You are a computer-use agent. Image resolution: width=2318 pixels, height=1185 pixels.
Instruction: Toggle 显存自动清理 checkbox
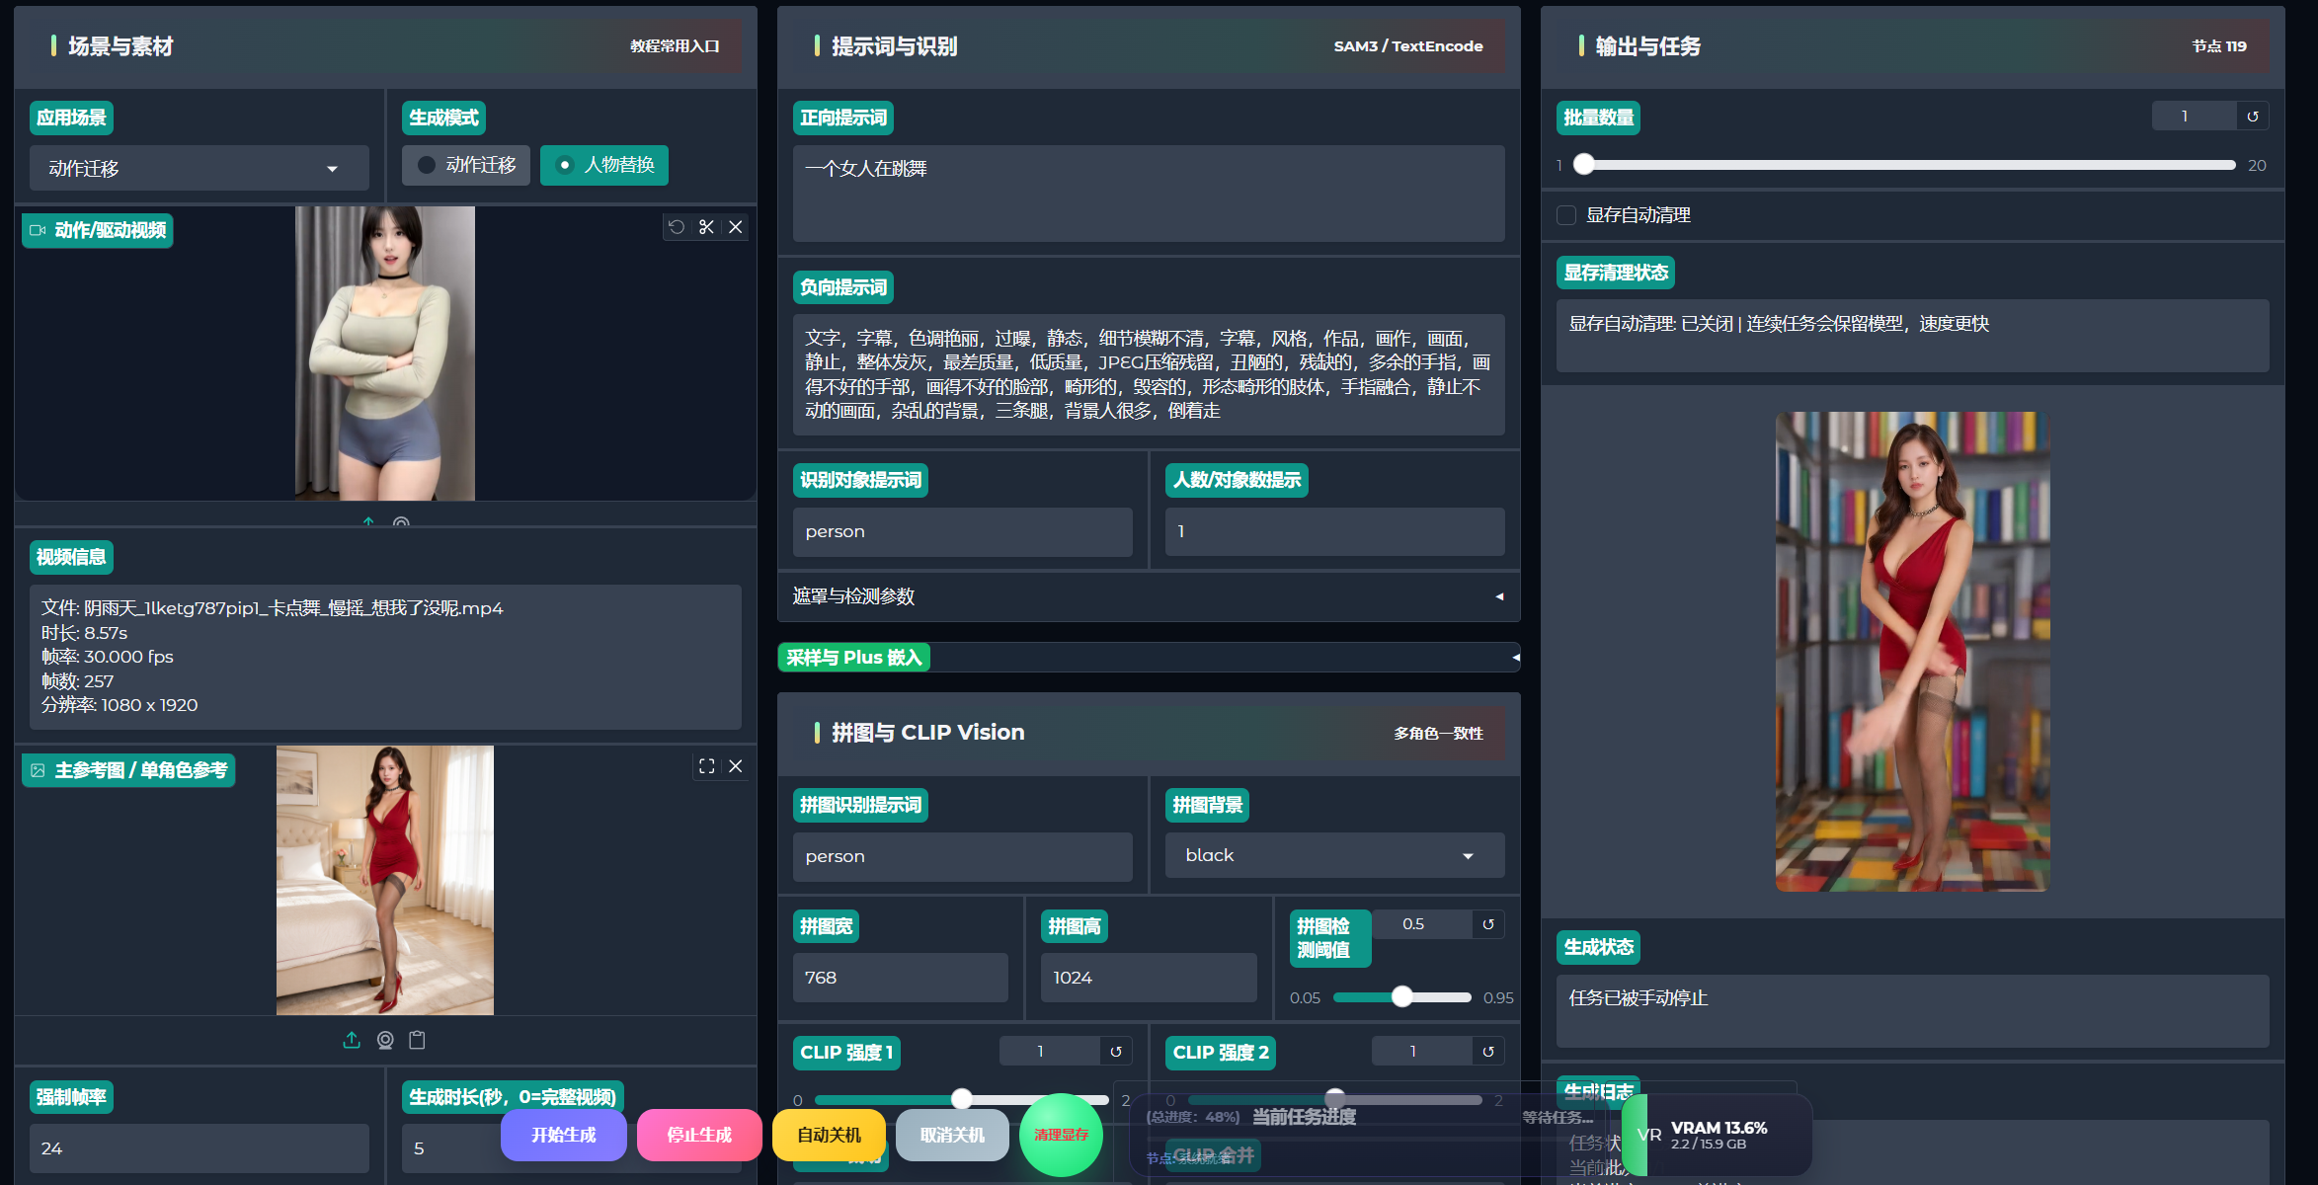click(1566, 215)
